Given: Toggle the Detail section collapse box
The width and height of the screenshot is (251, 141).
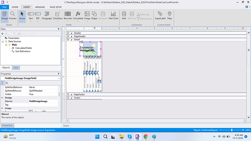Looking at the screenshot, I should pyautogui.click(x=68, y=39).
